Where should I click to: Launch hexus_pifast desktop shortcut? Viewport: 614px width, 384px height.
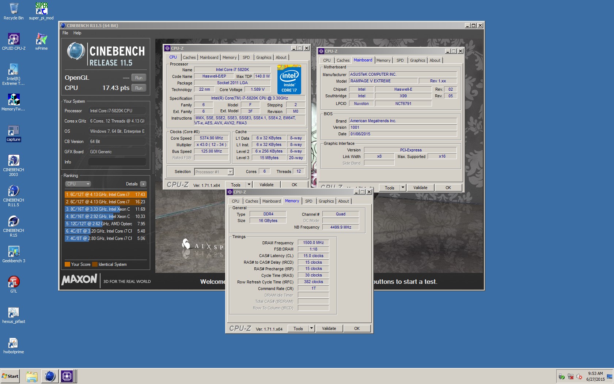pyautogui.click(x=14, y=315)
